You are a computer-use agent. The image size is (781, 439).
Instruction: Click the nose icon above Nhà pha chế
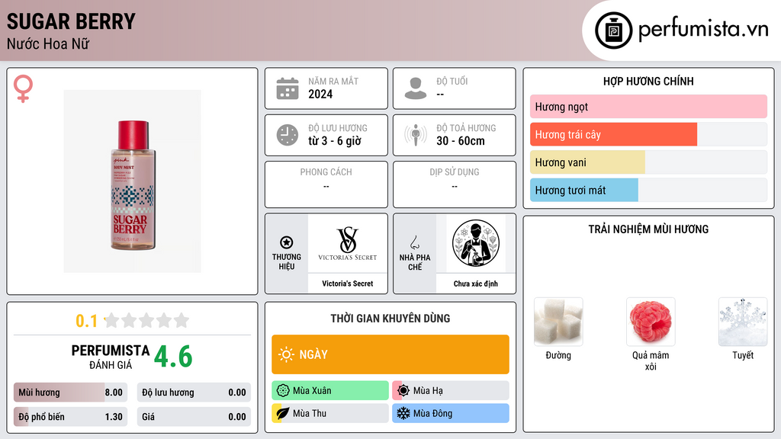(x=414, y=242)
